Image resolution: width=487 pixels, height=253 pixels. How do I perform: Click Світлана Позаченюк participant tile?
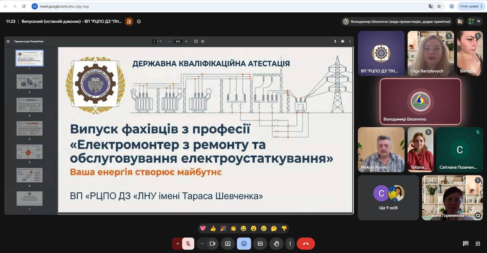460,150
